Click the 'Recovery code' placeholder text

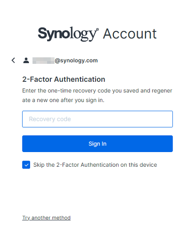click(x=50, y=119)
